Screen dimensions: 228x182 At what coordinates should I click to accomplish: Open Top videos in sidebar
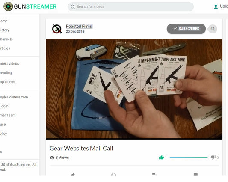pos(8,82)
